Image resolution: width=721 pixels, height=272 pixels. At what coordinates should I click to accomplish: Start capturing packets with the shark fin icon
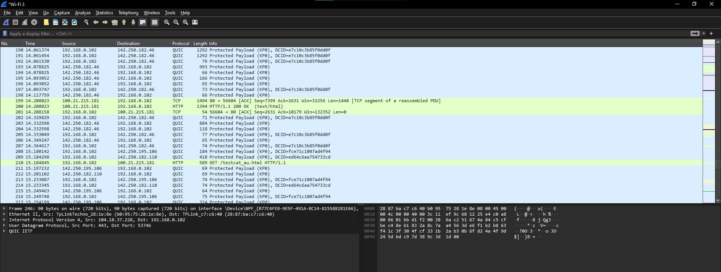6,23
